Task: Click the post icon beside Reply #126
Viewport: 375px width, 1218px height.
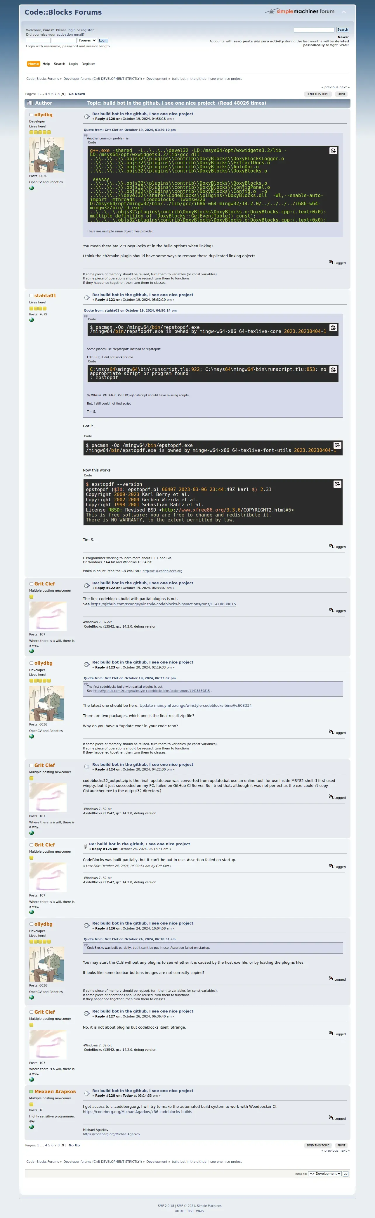Action: coord(86,926)
